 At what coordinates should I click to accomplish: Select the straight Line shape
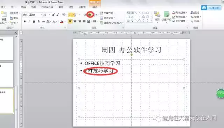tap(136, 13)
